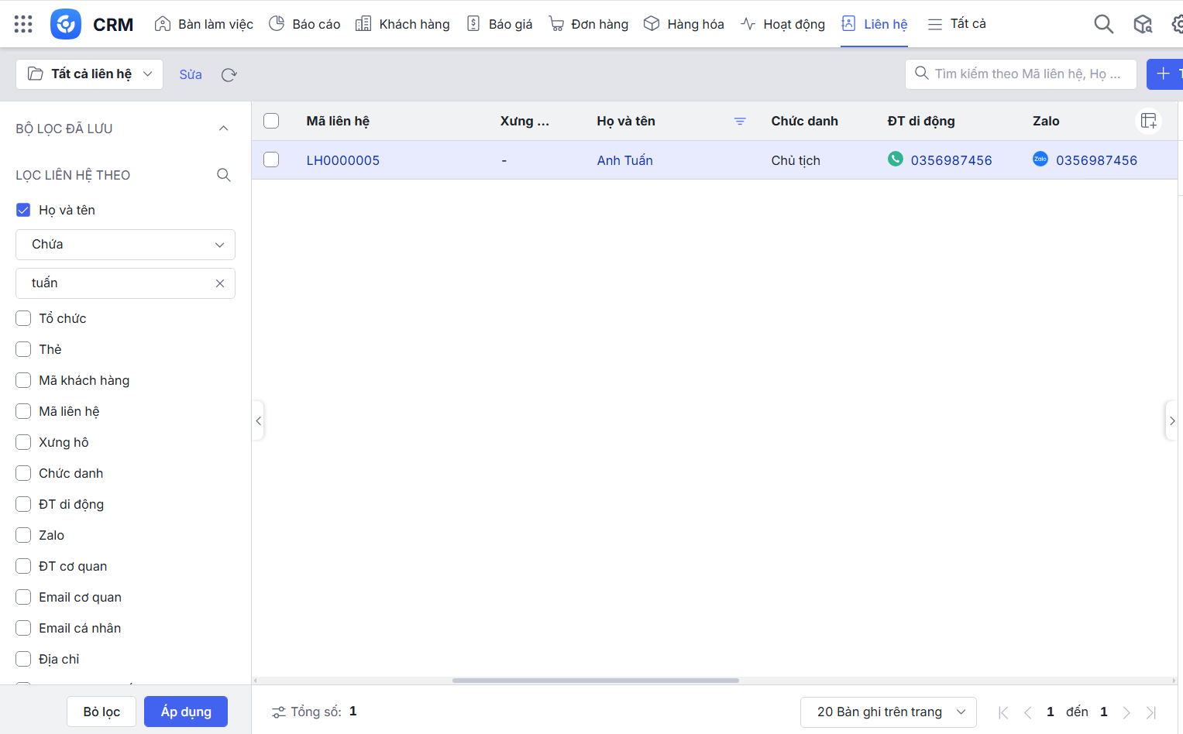Open the Tất cả liên hệ dropdown

(89, 74)
